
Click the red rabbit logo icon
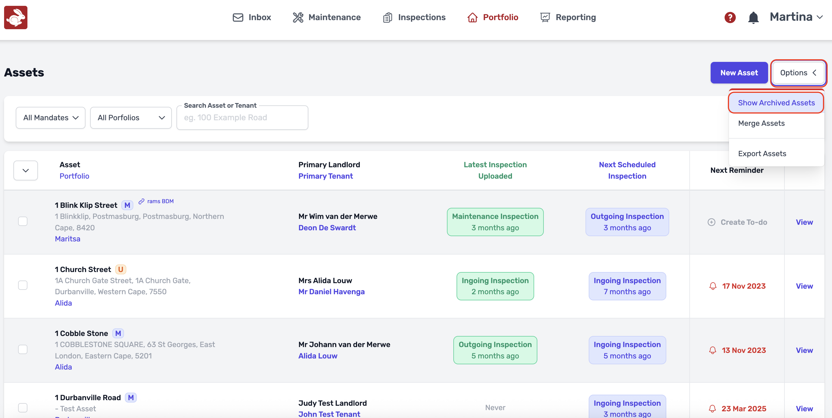click(15, 17)
